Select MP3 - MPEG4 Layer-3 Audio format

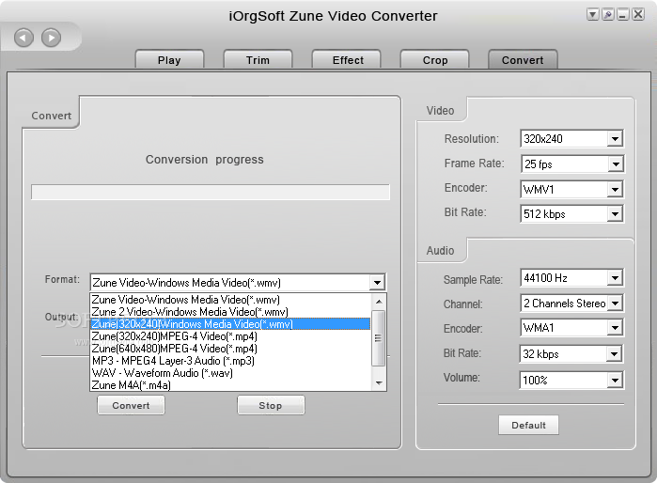click(230, 361)
